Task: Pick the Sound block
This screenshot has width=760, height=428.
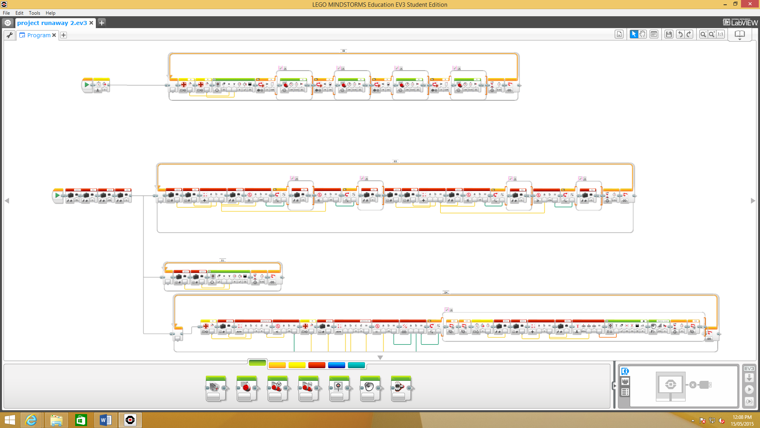Action: click(x=370, y=388)
